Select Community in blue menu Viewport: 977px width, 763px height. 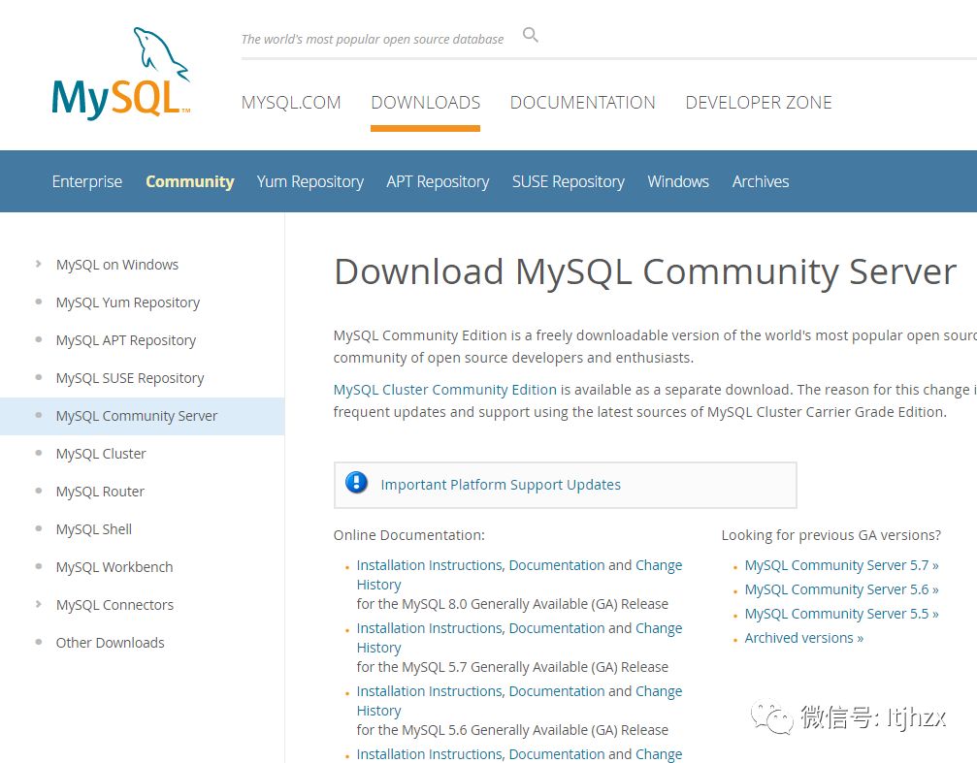point(190,181)
